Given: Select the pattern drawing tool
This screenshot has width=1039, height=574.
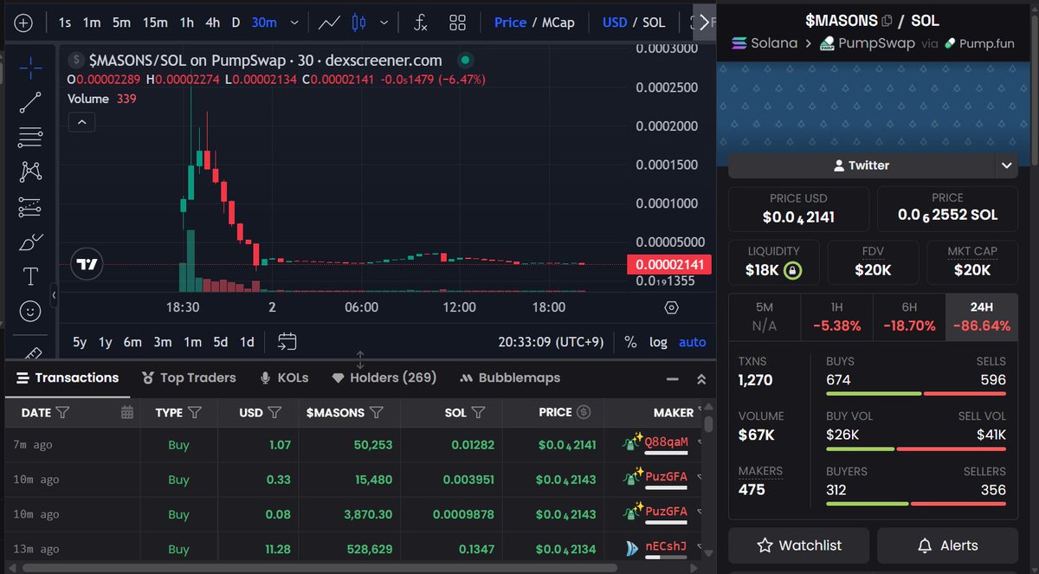Looking at the screenshot, I should coord(30,171).
